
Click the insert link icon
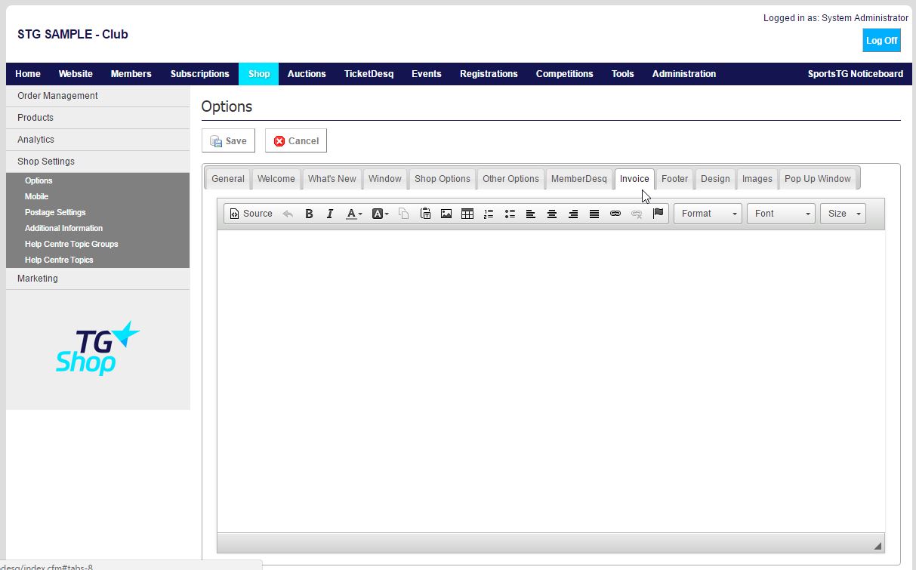pos(615,214)
